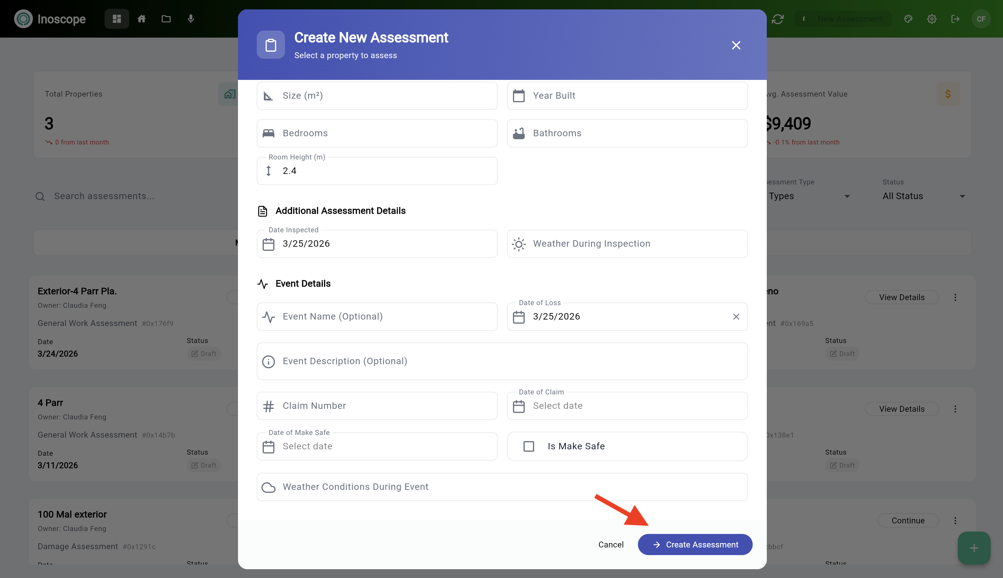Click the dollar icon beside Avg. Assessment Value

[948, 94]
